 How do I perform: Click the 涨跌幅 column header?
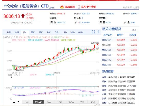click(x=133, y=35)
